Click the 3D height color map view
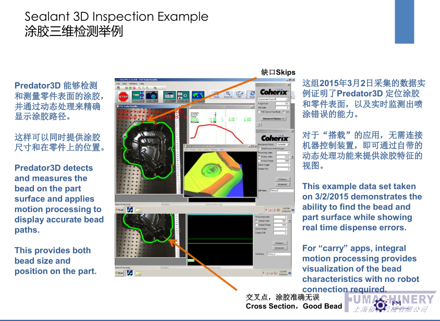440x321 pixels. (x=219, y=171)
